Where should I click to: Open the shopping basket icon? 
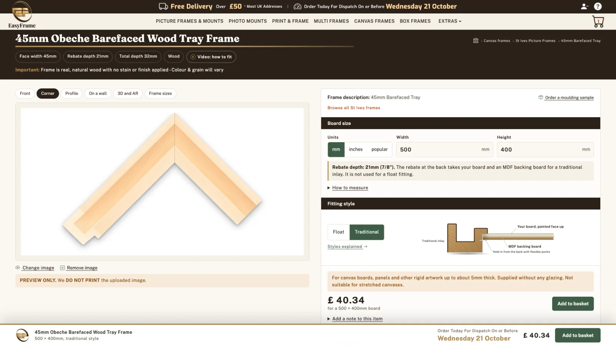coord(598,22)
